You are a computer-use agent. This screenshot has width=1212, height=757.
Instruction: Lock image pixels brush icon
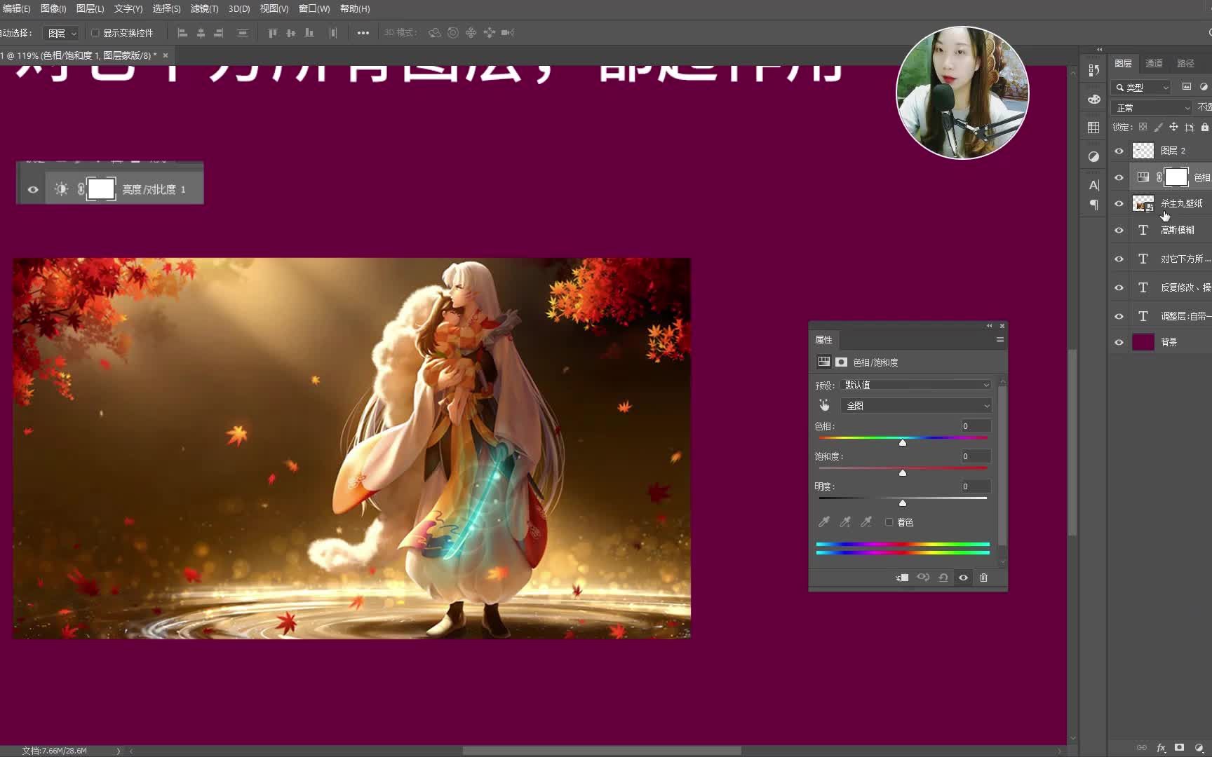pyautogui.click(x=1158, y=127)
